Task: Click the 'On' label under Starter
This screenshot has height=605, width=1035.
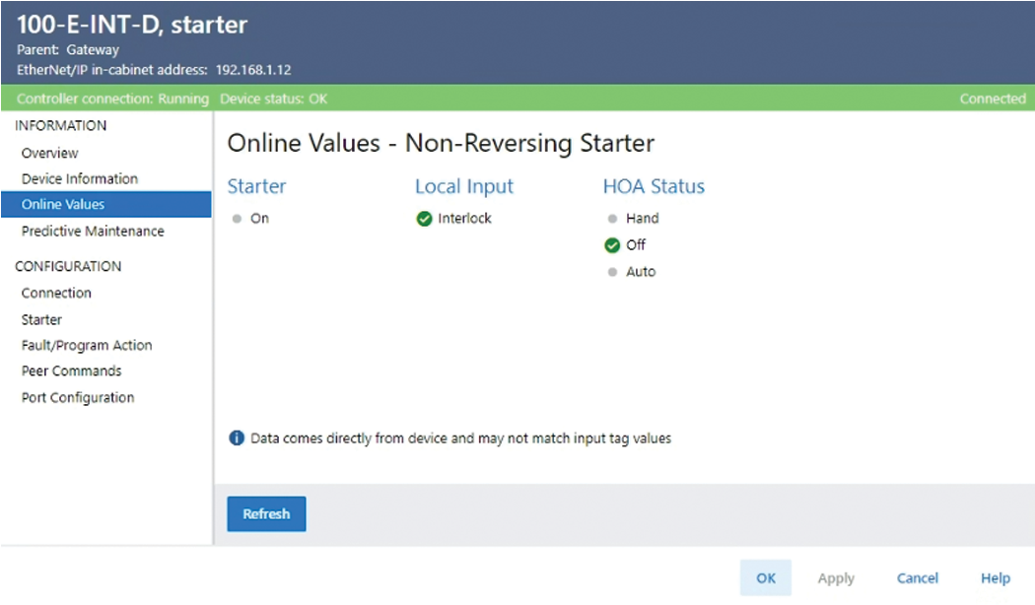Action: [259, 219]
